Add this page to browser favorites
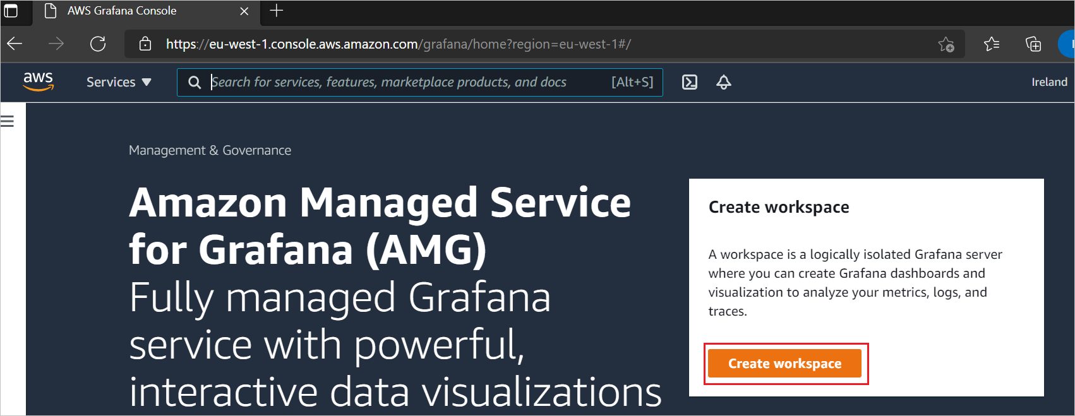This screenshot has width=1075, height=416. (x=947, y=44)
